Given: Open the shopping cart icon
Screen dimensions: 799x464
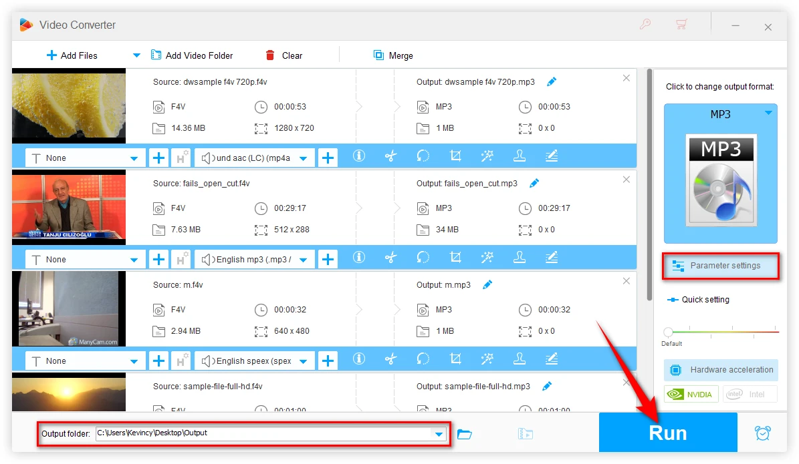Looking at the screenshot, I should coord(681,24).
